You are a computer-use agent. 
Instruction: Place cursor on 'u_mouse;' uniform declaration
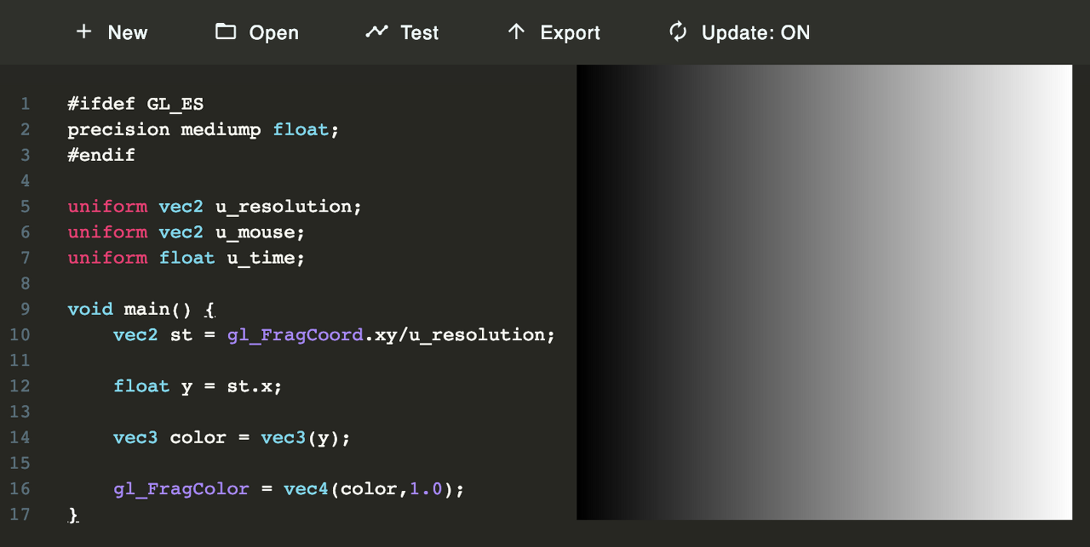260,232
